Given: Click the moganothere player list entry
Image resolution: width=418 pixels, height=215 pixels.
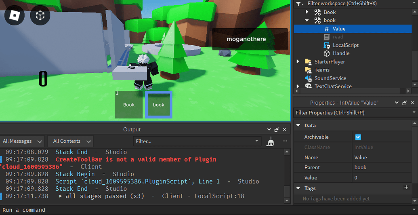Looking at the screenshot, I should click(x=250, y=39).
